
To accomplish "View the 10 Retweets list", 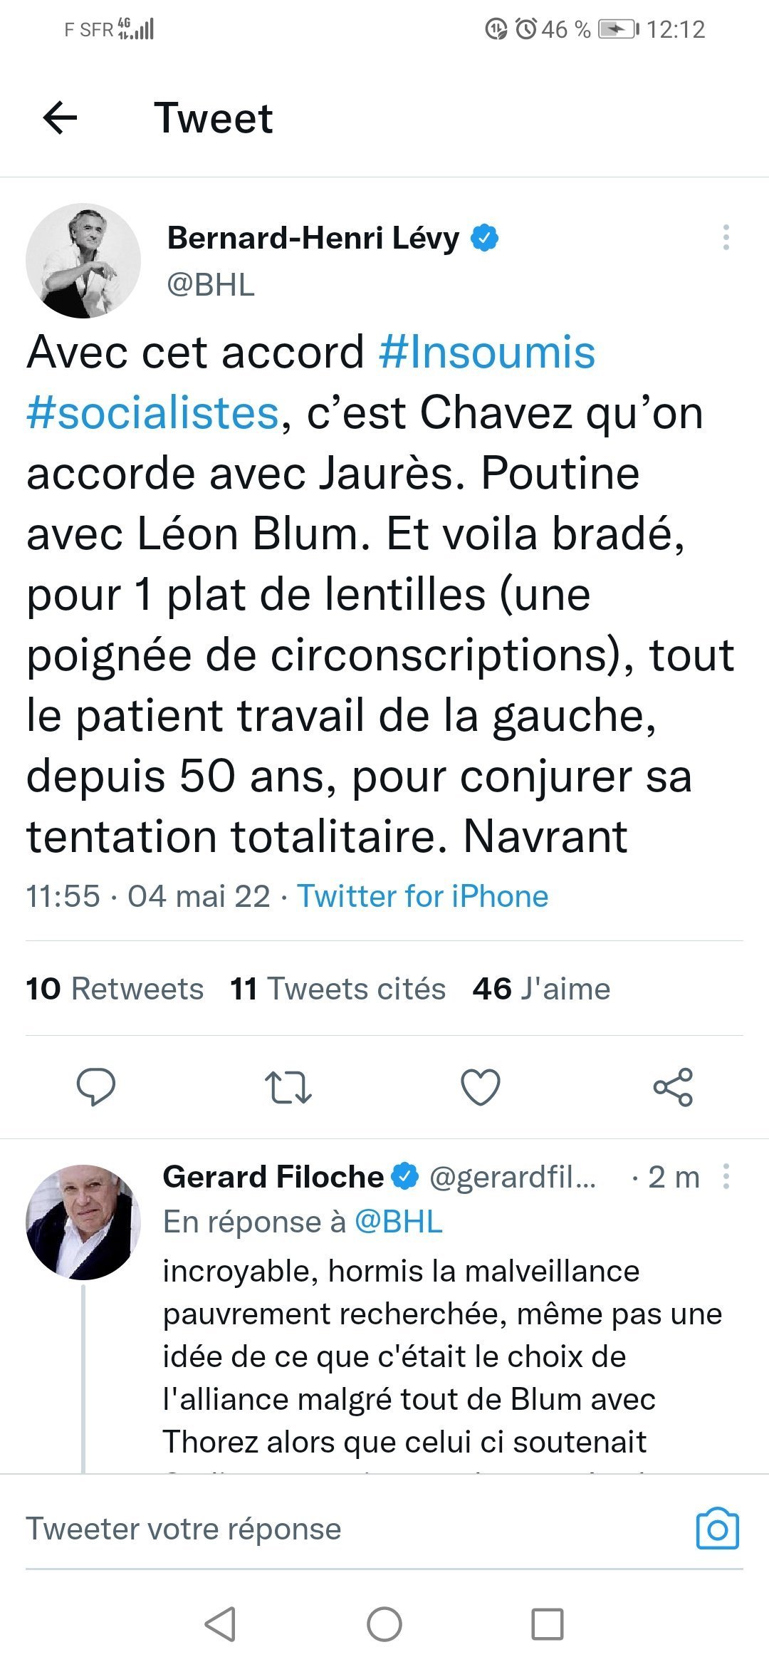I will point(115,989).
